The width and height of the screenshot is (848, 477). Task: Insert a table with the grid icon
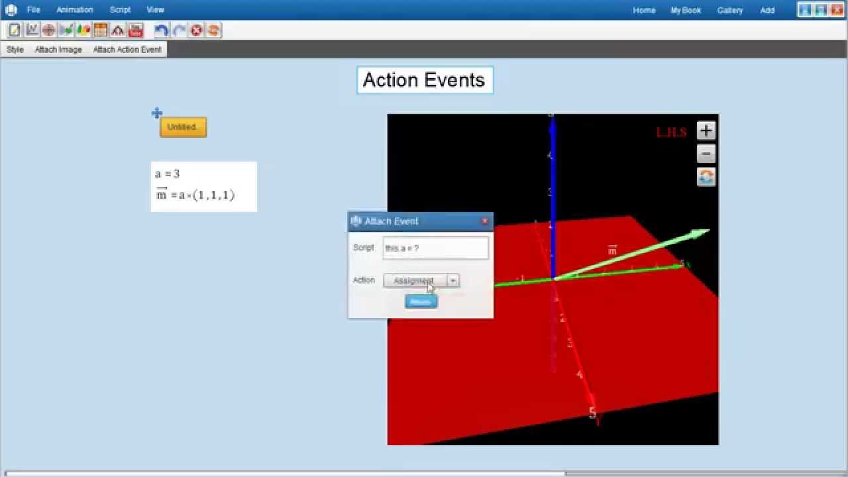coord(101,30)
